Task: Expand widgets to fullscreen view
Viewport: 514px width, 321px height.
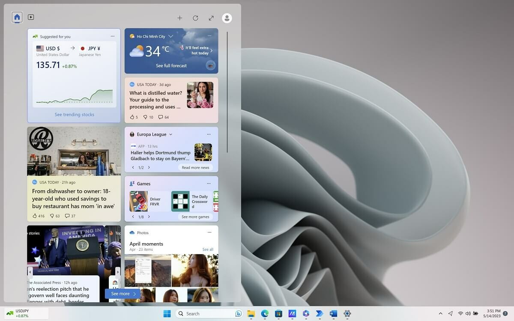Action: (x=211, y=18)
